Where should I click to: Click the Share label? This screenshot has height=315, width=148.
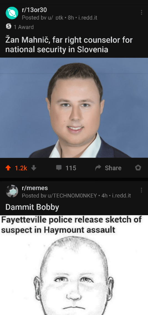pyautogui.click(x=113, y=168)
